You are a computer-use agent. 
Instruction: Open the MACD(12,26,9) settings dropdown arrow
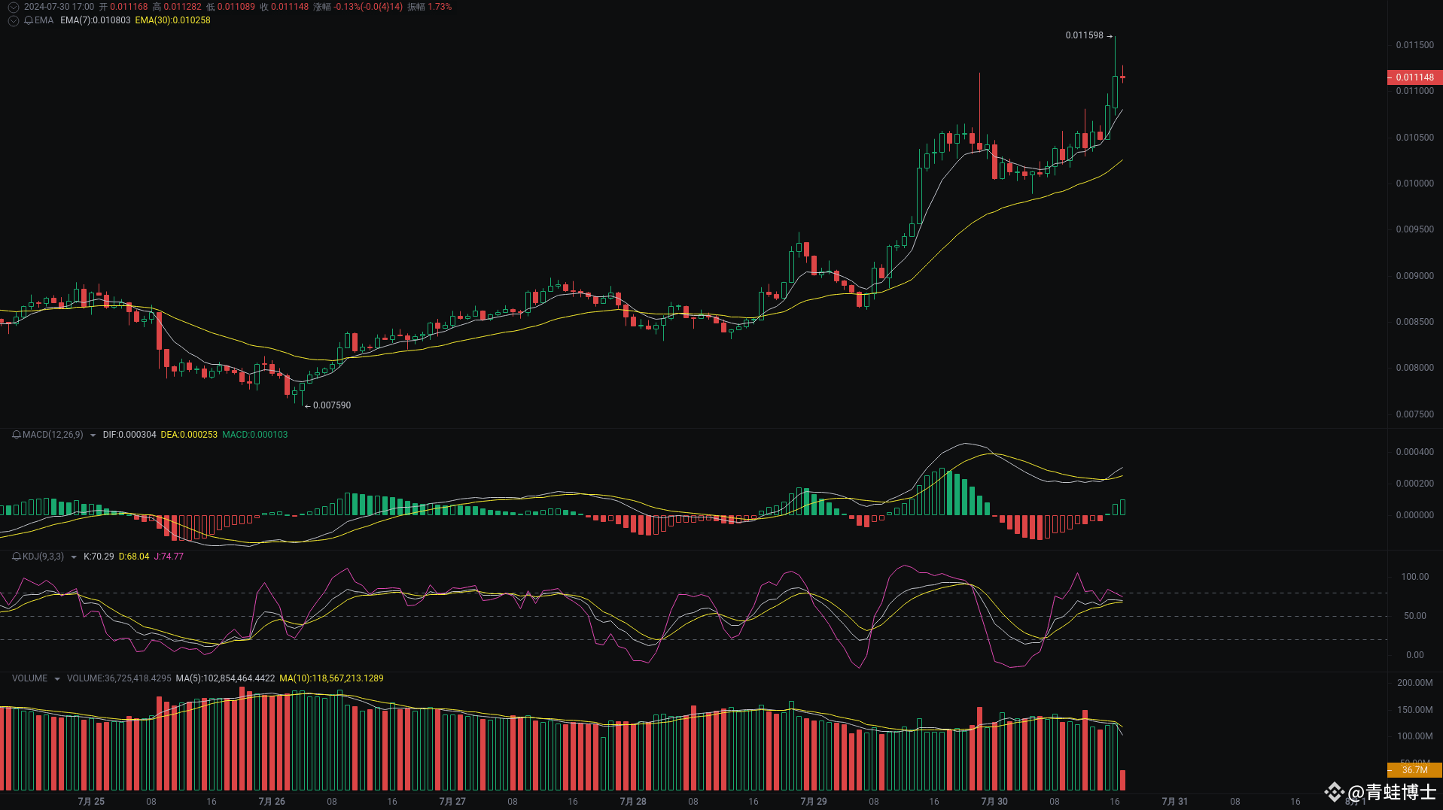point(92,435)
